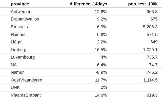162x101 pixels.
Task: Click the Luxembourg province cell
Action: point(23,57)
